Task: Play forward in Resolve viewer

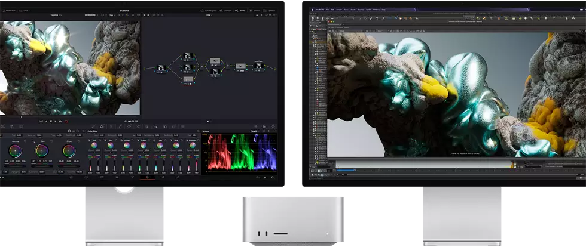Action: tap(56, 121)
